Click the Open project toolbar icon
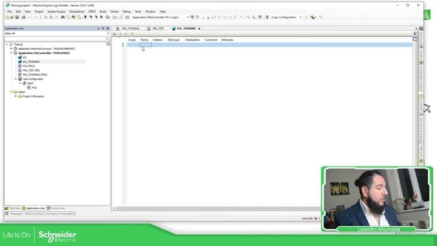Image resolution: width=437 pixels, height=246 pixels. click(x=12, y=17)
